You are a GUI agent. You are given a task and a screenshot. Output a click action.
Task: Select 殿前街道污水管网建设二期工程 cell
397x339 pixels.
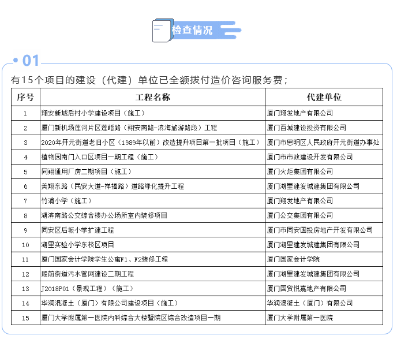153,274
